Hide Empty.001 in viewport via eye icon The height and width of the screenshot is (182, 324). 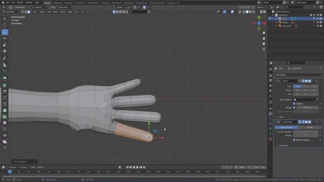[x=317, y=26]
